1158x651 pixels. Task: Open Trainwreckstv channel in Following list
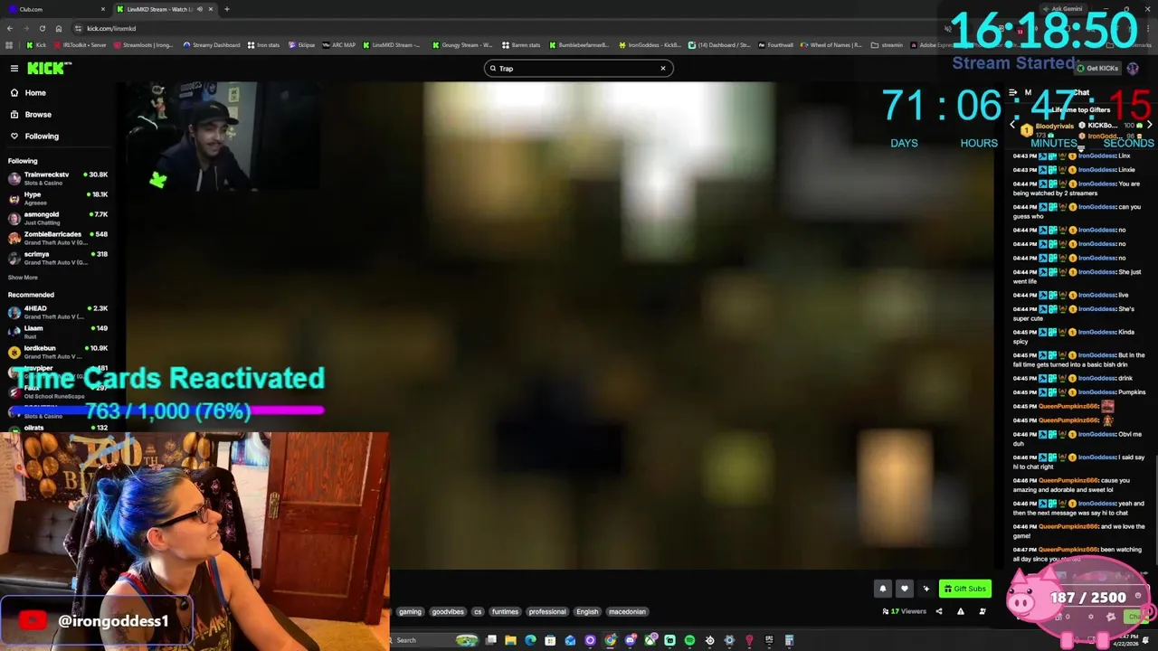pyautogui.click(x=58, y=178)
